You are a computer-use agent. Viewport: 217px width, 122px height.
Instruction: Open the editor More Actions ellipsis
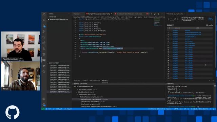tap(162, 14)
